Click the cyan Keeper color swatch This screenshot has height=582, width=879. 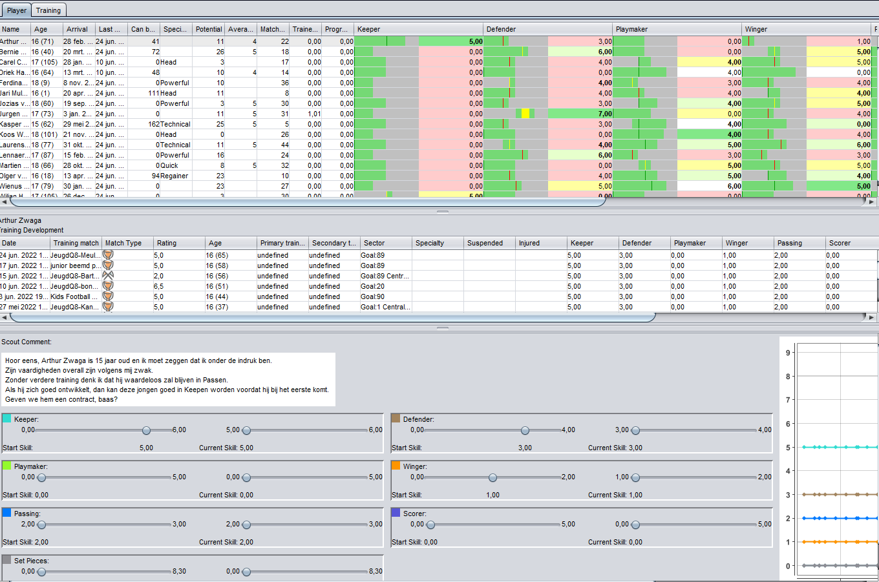6,419
